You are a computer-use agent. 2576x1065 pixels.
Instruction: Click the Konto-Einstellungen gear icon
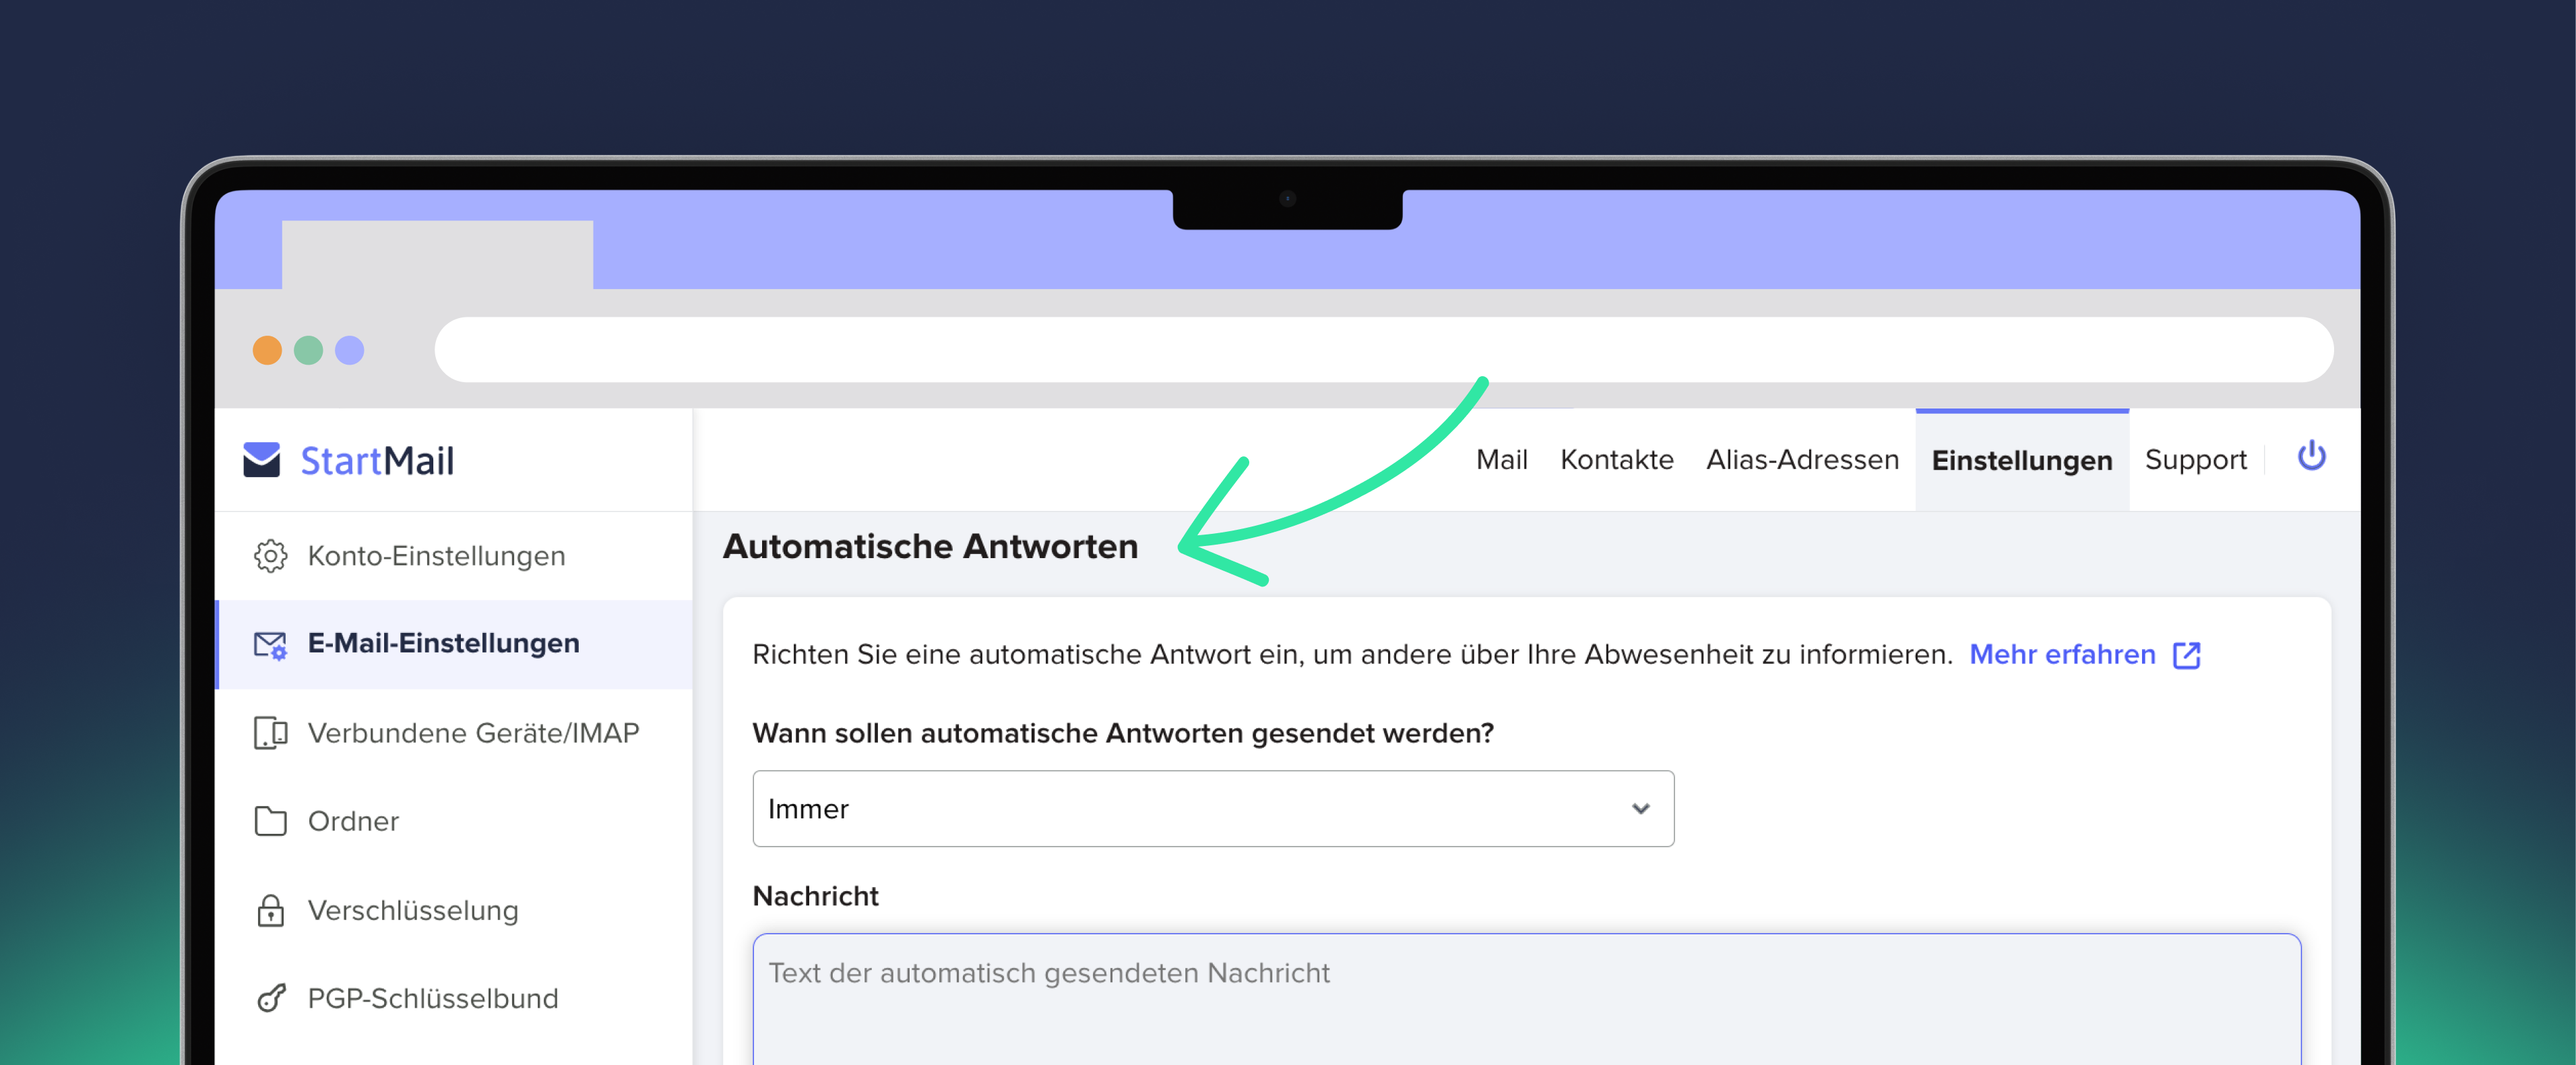270,556
